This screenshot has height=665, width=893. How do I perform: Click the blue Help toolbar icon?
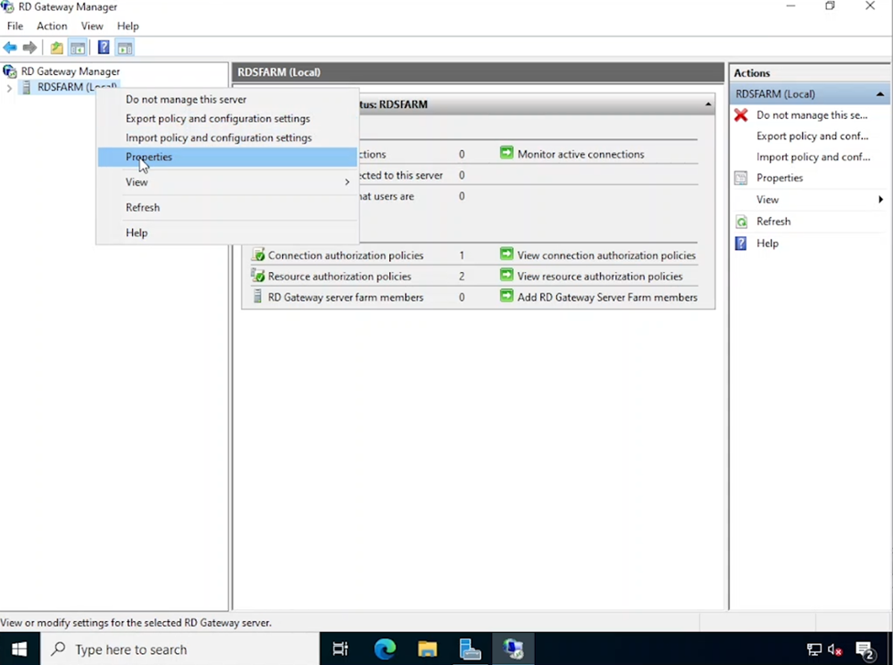pyautogui.click(x=103, y=48)
